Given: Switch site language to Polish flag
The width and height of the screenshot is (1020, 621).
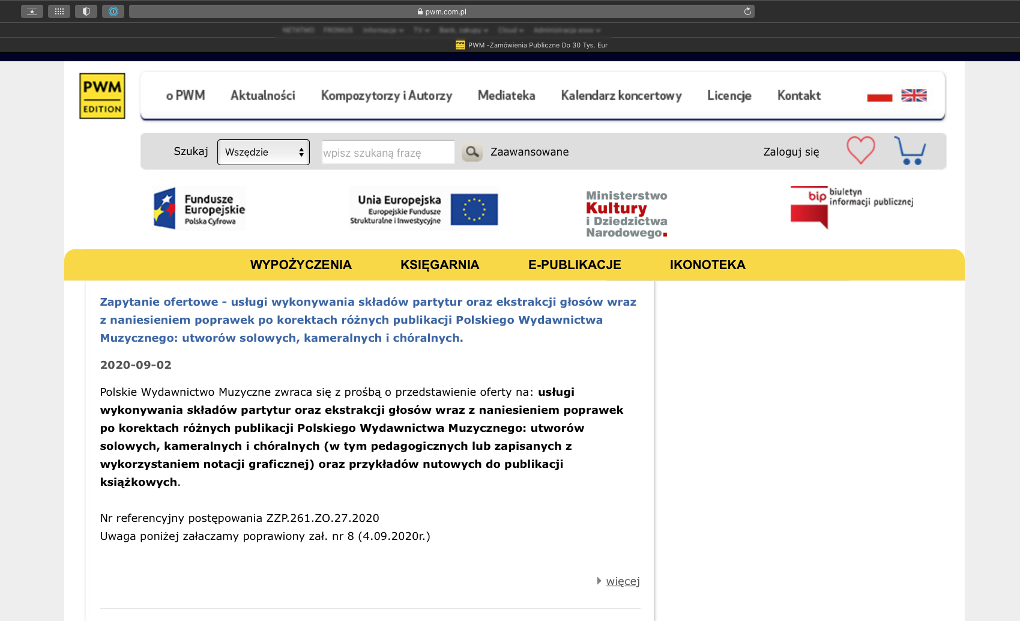Looking at the screenshot, I should [x=880, y=95].
